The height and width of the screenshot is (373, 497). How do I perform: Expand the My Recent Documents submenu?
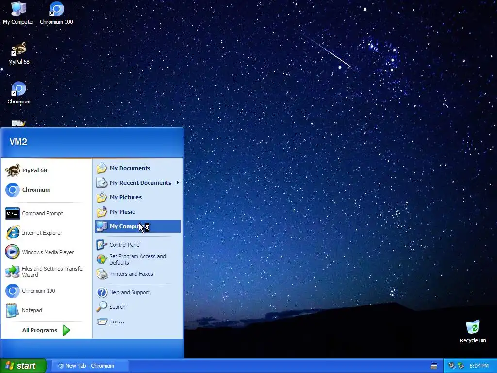138,183
